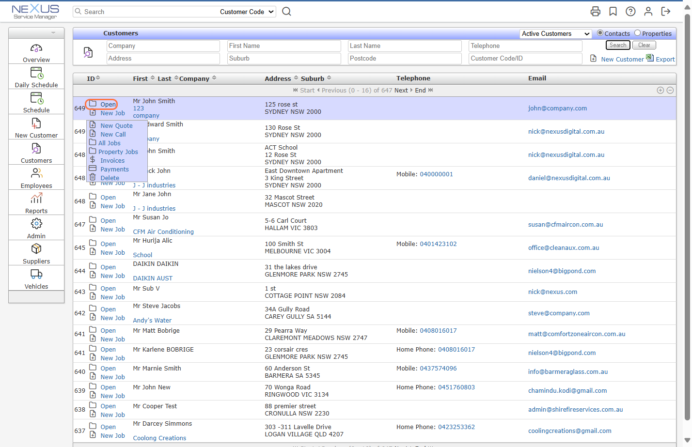This screenshot has height=447, width=692.
Task: Open the help question mark icon
Action: click(x=630, y=11)
